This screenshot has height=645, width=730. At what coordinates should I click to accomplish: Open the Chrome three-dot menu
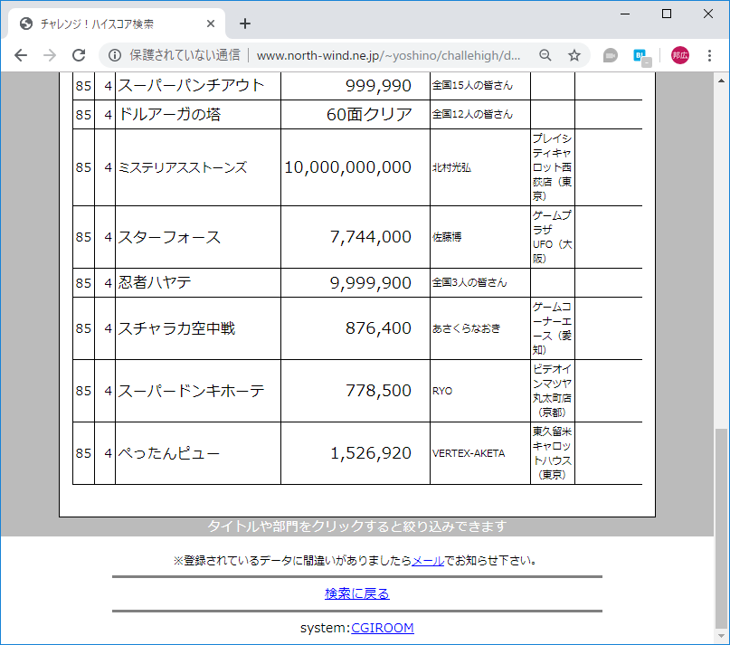click(x=708, y=55)
